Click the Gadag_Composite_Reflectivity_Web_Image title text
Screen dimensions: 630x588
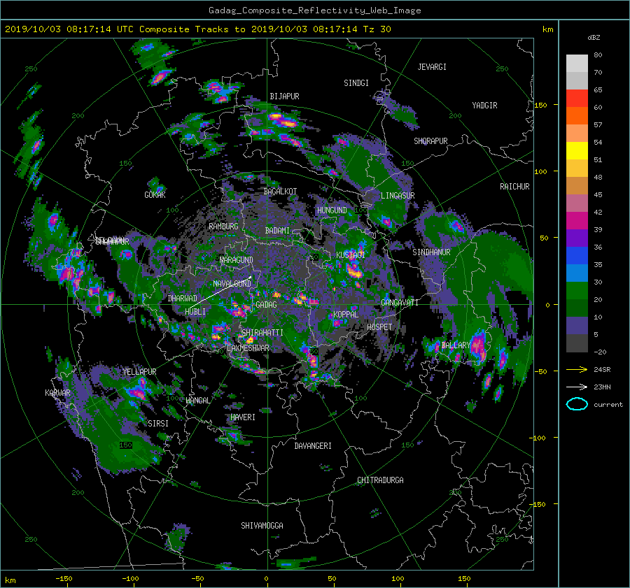[314, 10]
